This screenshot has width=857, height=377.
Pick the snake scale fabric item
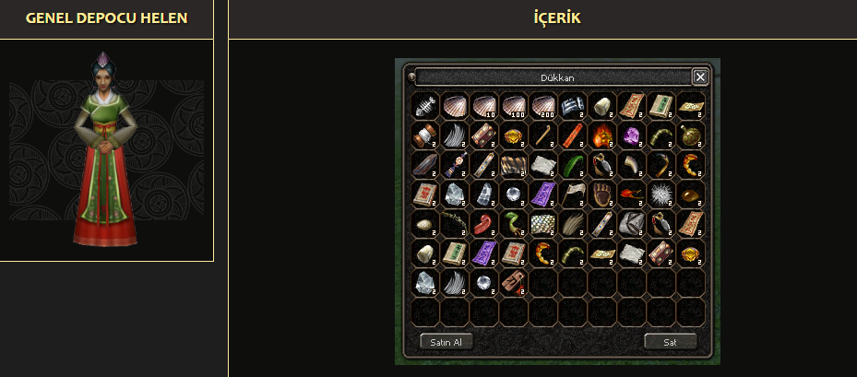coord(542,224)
